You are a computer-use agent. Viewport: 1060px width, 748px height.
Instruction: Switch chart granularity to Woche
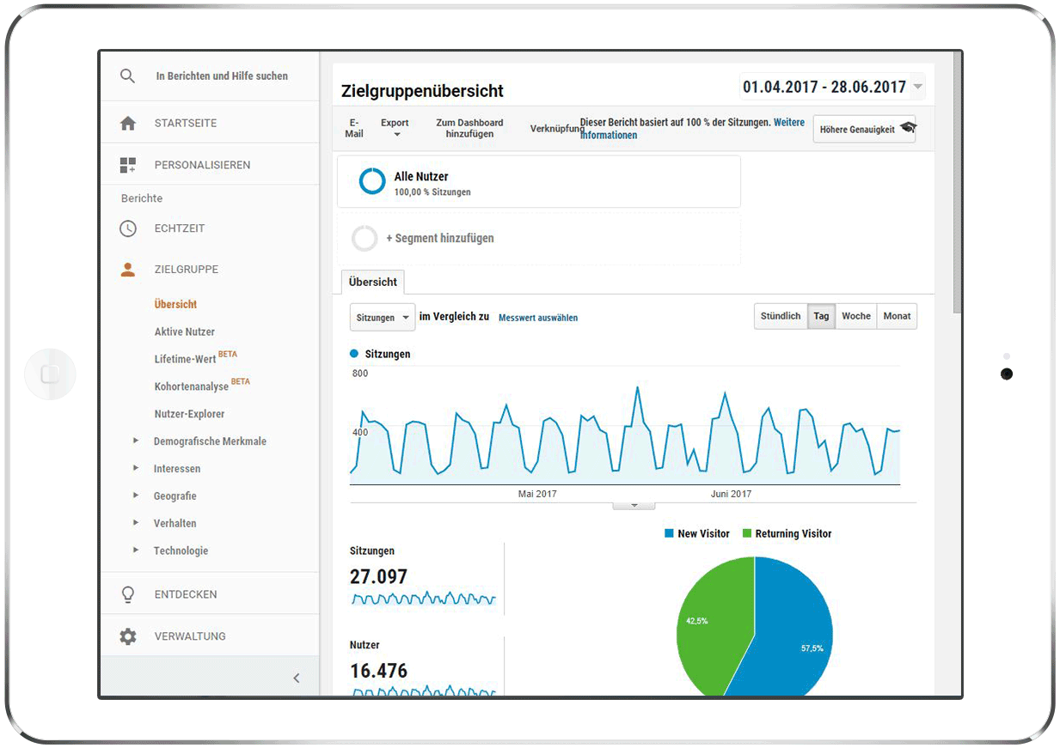click(x=855, y=316)
